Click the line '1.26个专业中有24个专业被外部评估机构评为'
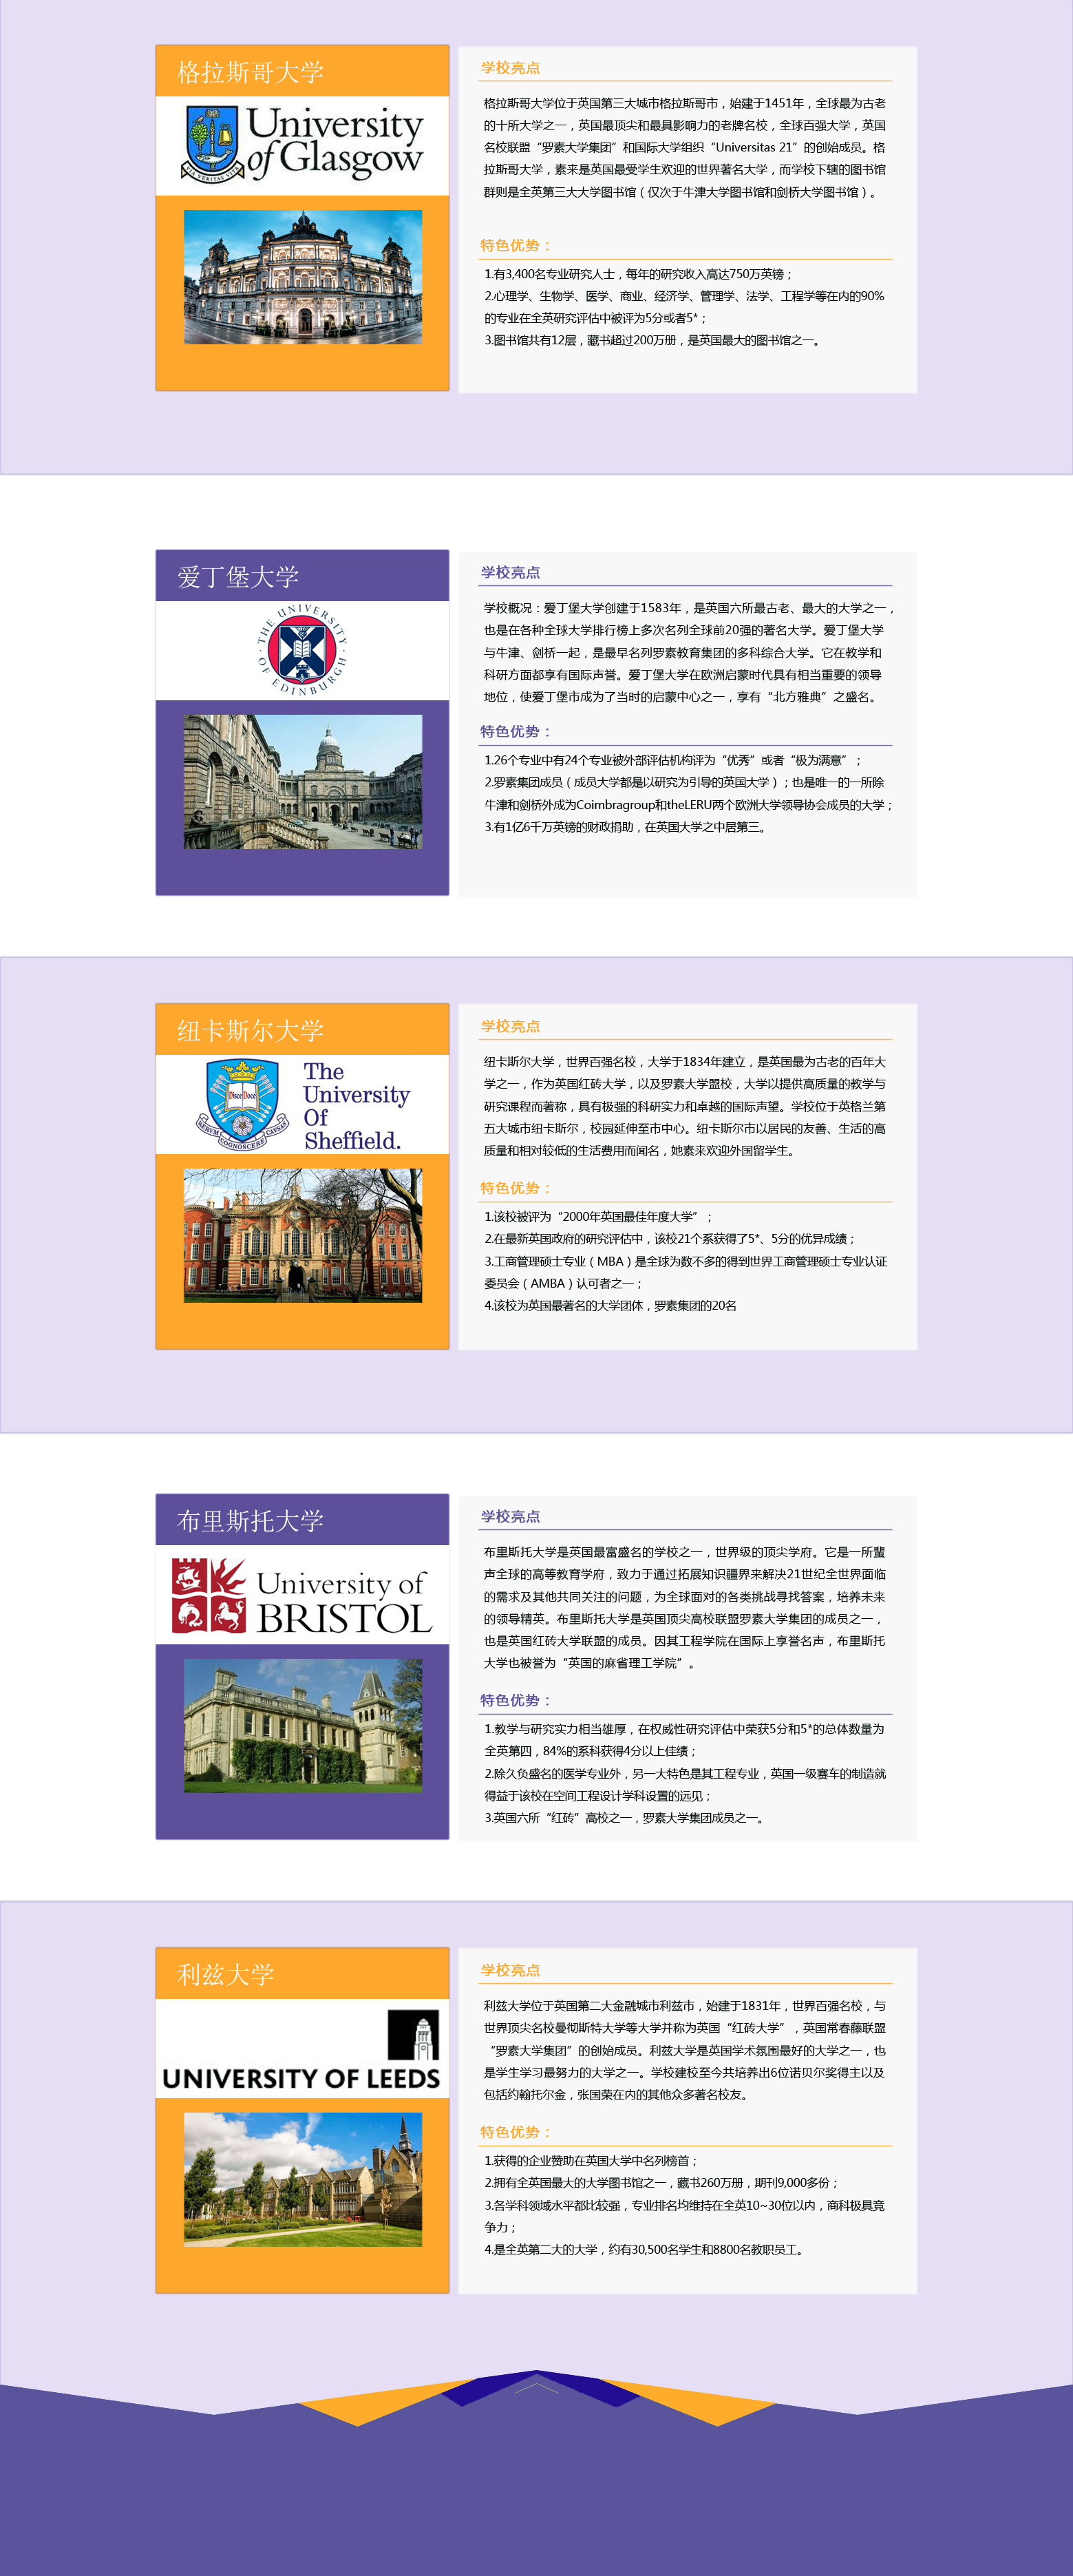The width and height of the screenshot is (1073, 2576). [672, 761]
